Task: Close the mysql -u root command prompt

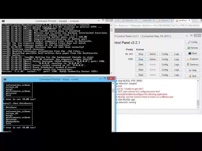Action: (111, 78)
